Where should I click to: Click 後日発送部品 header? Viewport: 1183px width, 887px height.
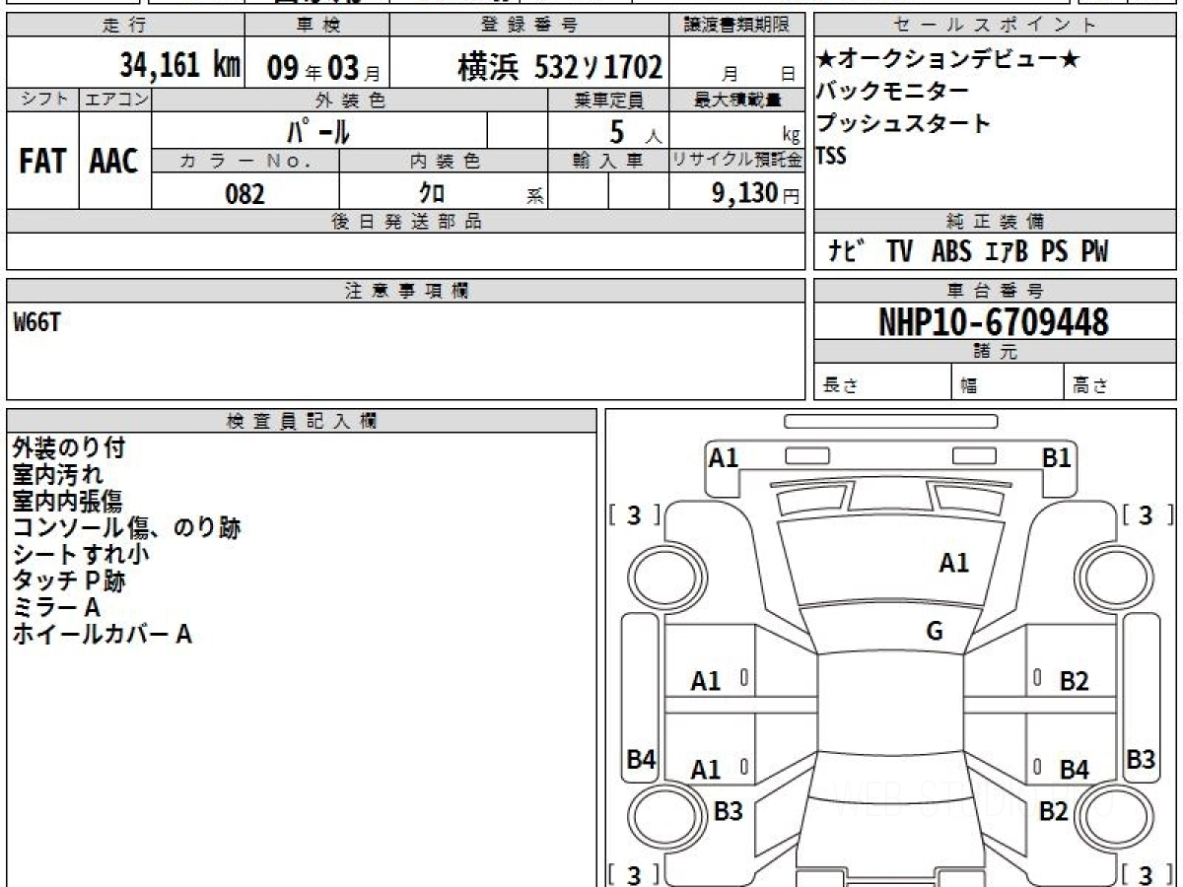406,222
